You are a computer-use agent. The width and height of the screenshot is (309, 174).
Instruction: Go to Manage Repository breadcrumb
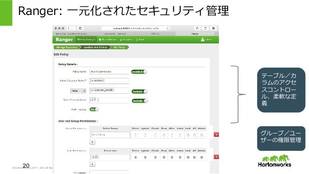tap(67, 47)
